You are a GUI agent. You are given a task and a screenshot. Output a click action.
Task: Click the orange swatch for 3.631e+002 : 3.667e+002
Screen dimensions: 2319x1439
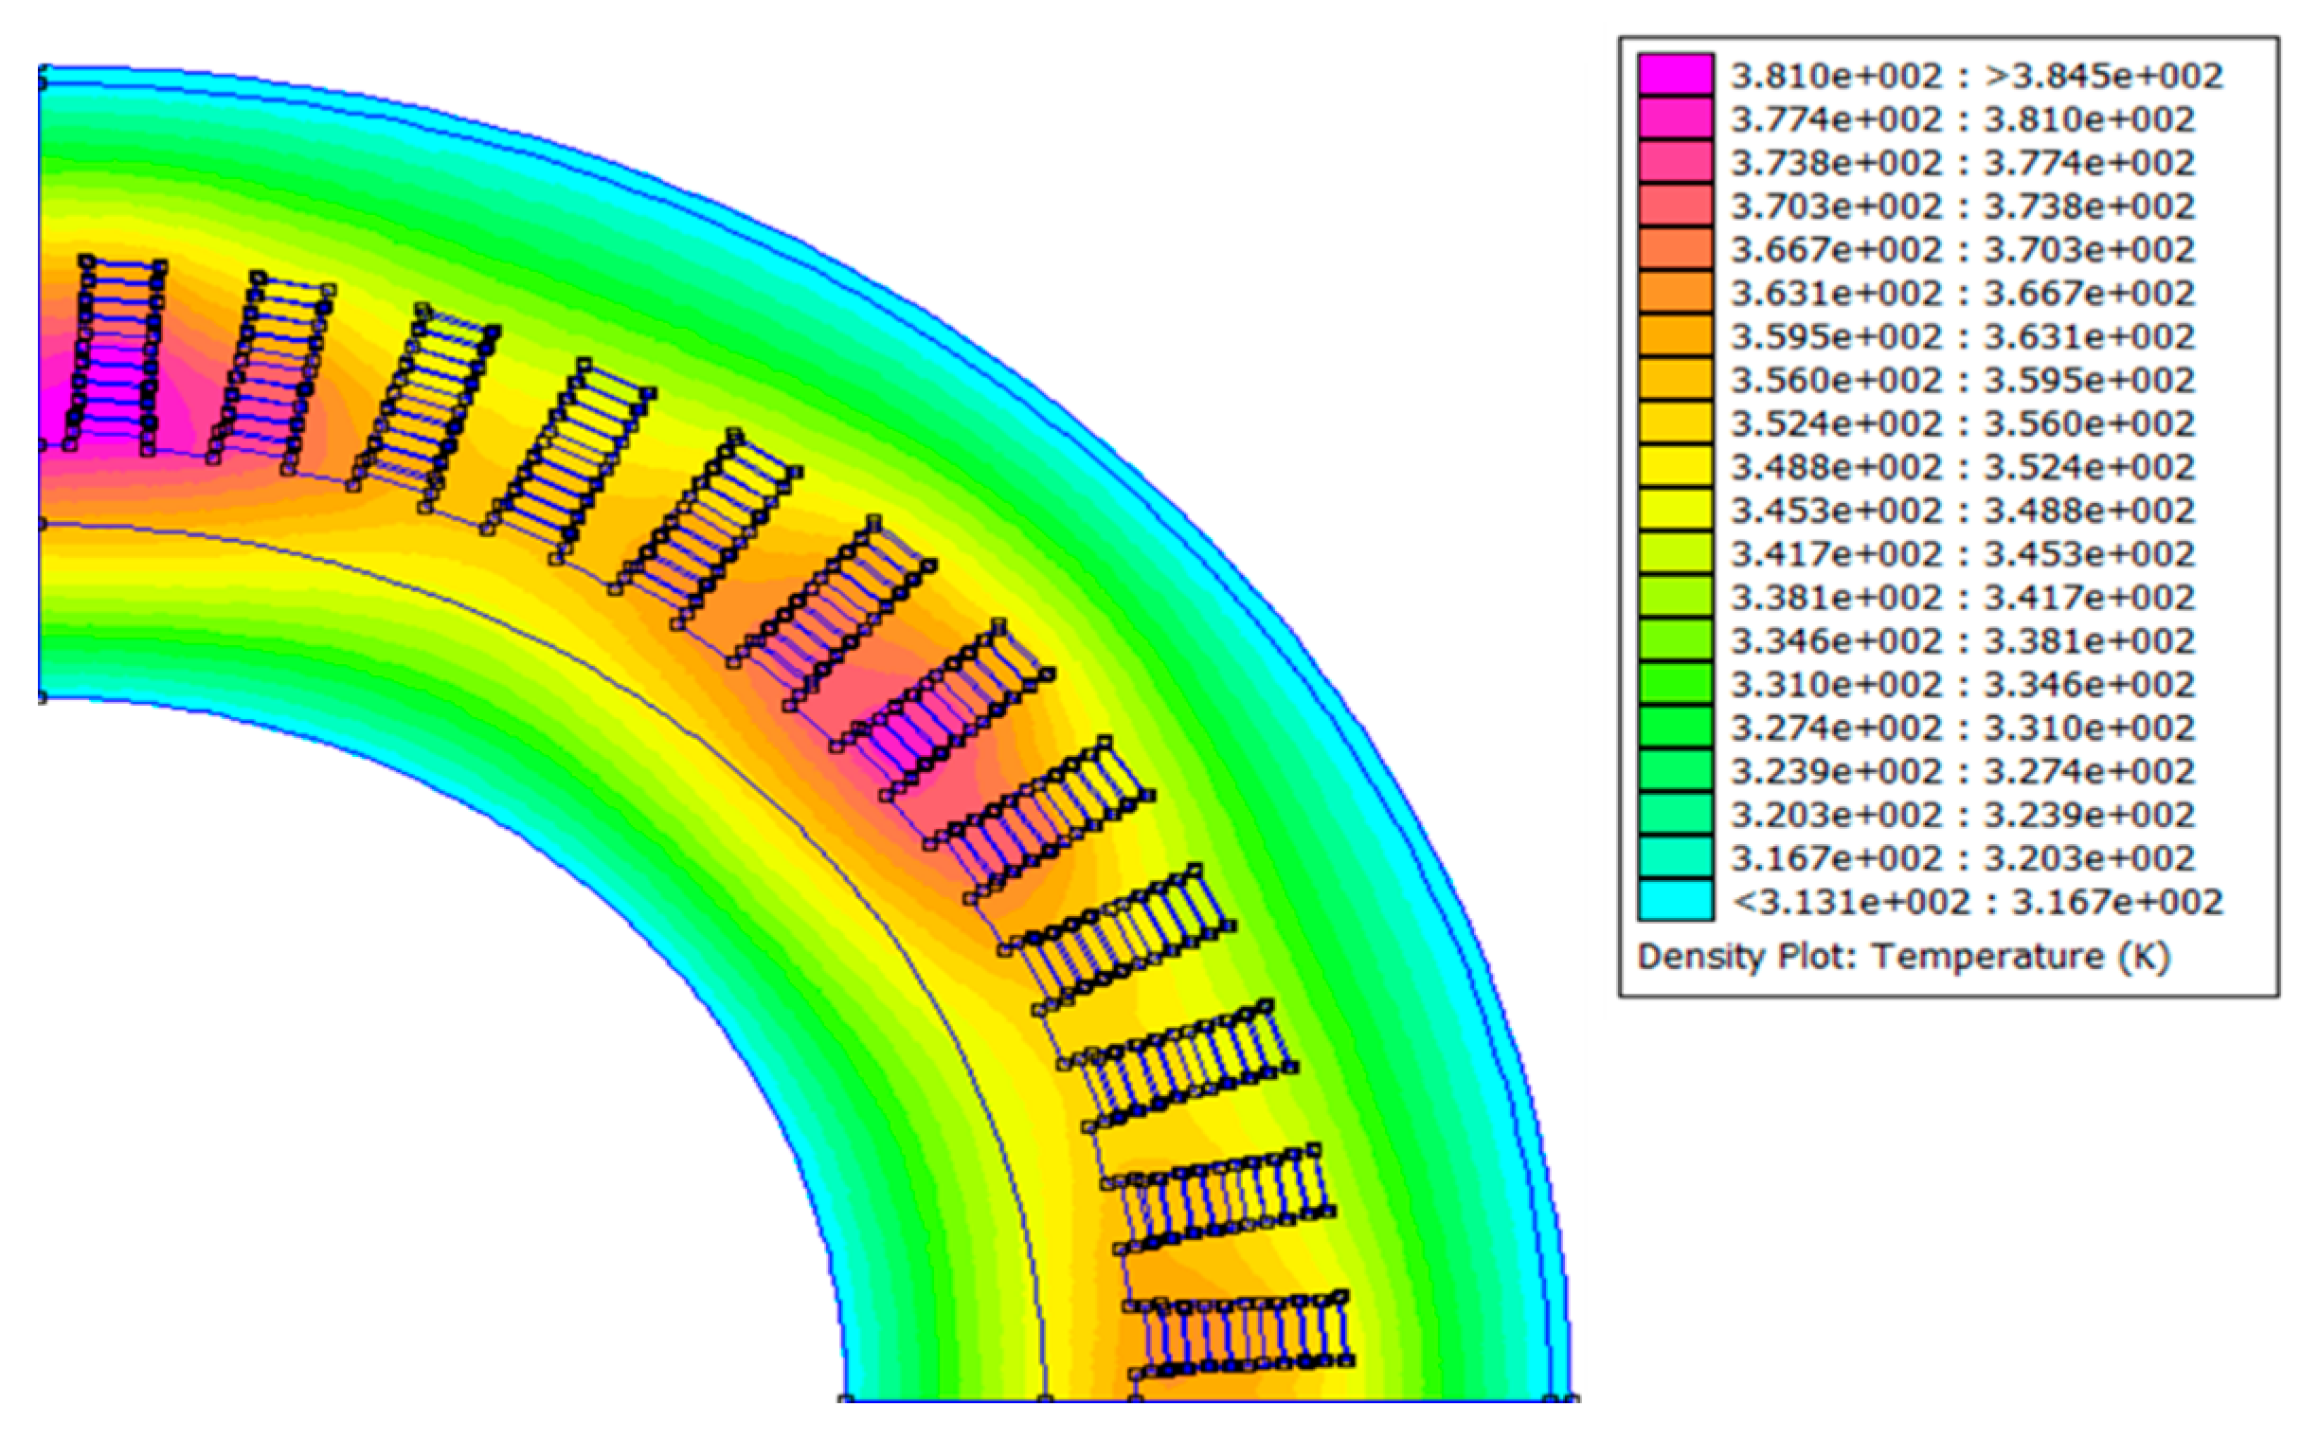[x=1675, y=292]
